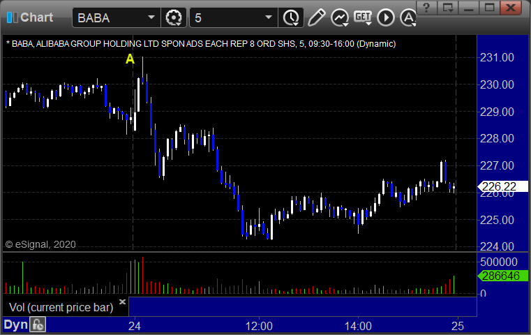Open the studies line chart icon
The height and width of the screenshot is (335, 531).
pyautogui.click(x=340, y=17)
